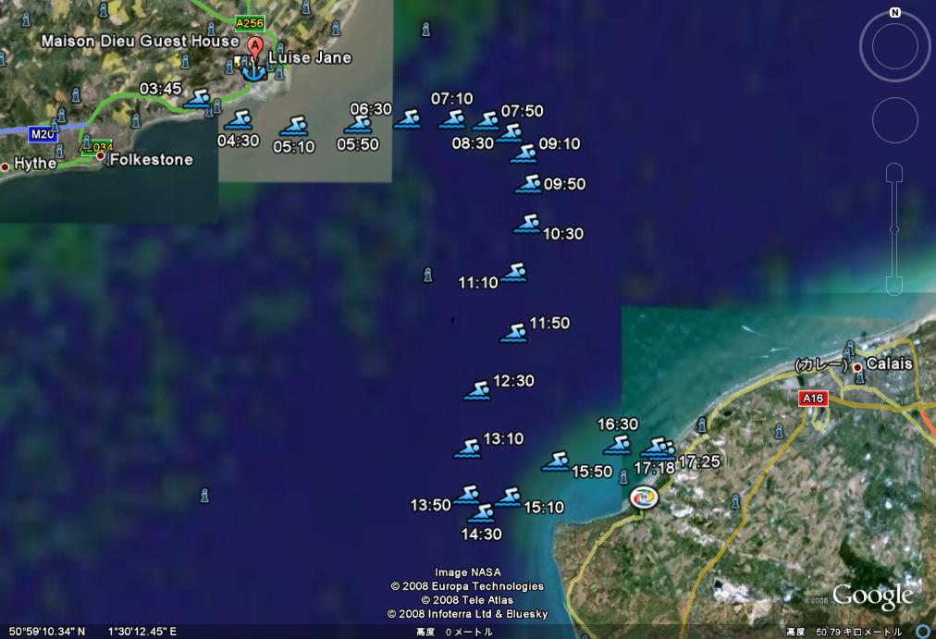Click the Calais city label
Viewport: 936px width, 639px height.
click(889, 363)
